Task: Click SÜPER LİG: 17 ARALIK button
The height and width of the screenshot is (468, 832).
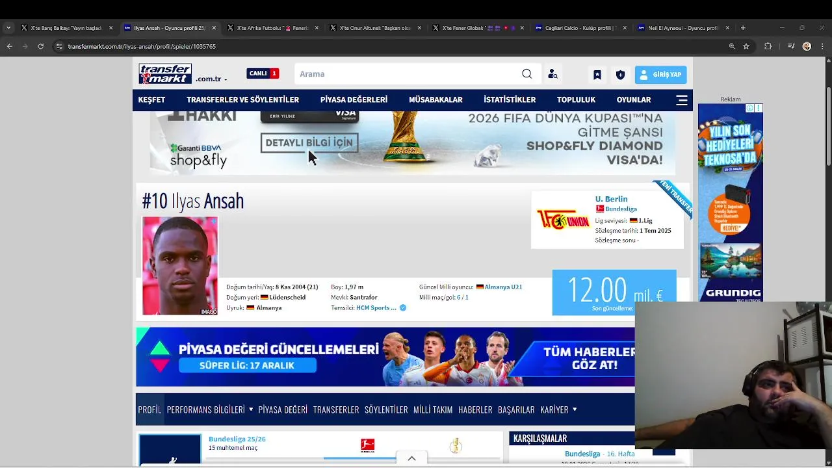Action: coord(247,365)
